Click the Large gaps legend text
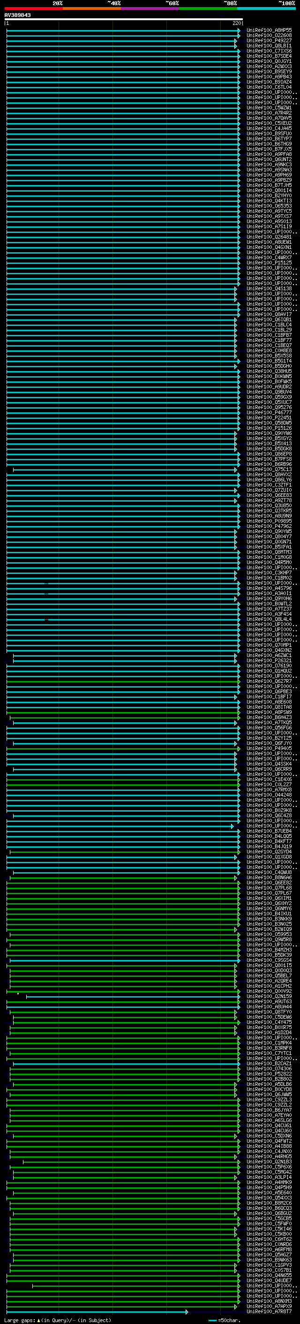The width and height of the screenshot is (300, 1324). pos(58,1320)
